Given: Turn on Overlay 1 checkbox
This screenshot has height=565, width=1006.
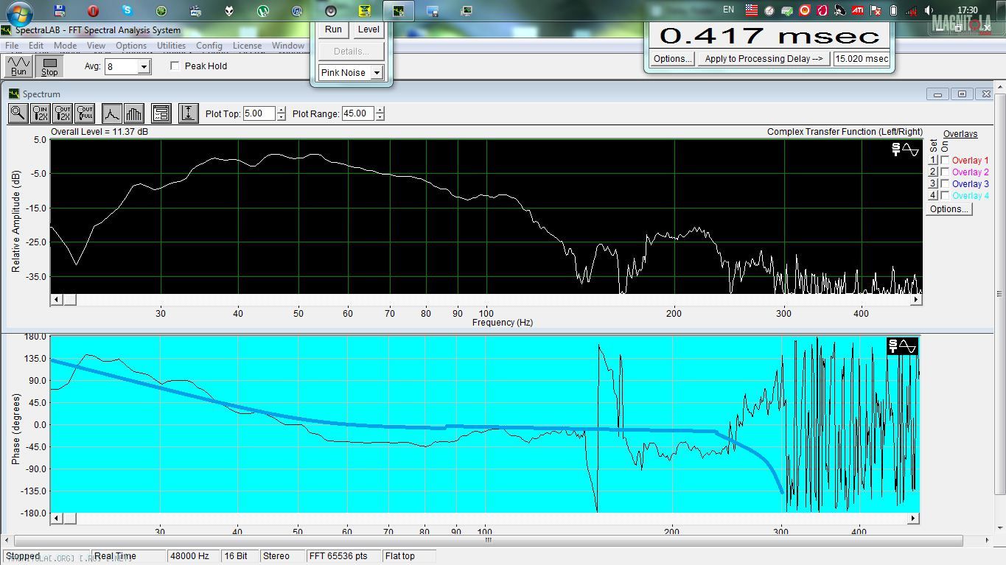Looking at the screenshot, I should point(945,161).
